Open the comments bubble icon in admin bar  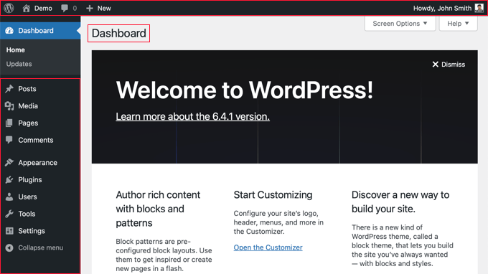(x=65, y=8)
